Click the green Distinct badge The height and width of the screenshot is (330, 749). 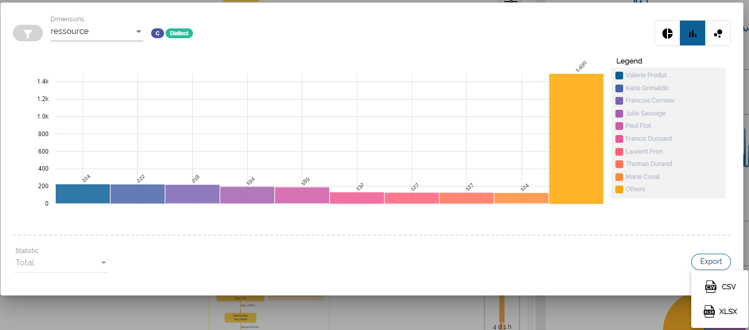point(179,32)
